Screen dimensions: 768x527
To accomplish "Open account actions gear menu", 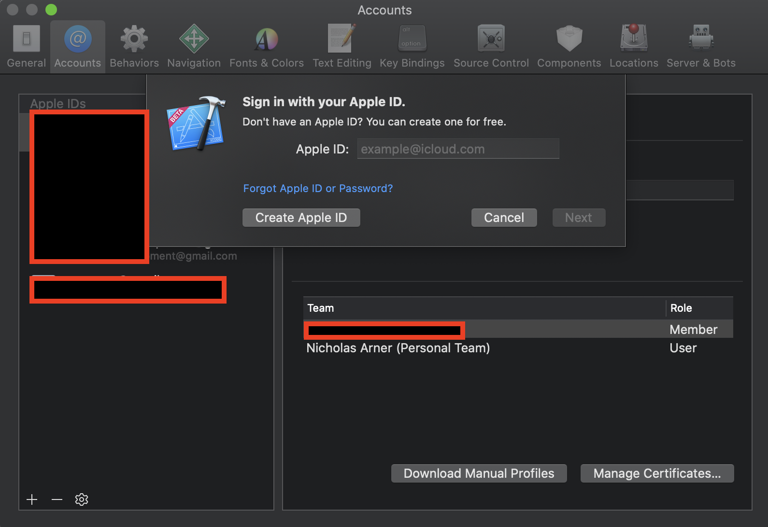I will point(82,499).
